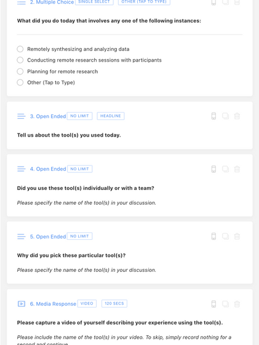The width and height of the screenshot is (259, 345).
Task: Click mobile preview icon for question 3
Action: 213,116
